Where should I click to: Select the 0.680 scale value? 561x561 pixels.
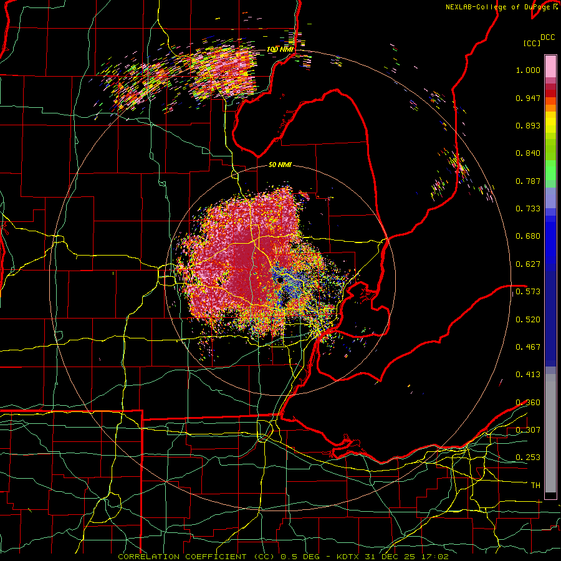528,236
